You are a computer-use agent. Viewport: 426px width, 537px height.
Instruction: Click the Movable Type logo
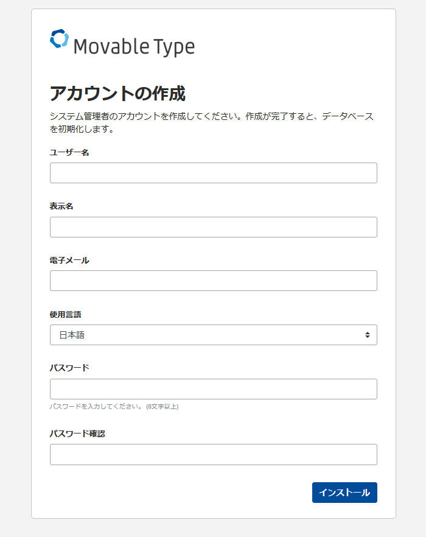click(122, 43)
